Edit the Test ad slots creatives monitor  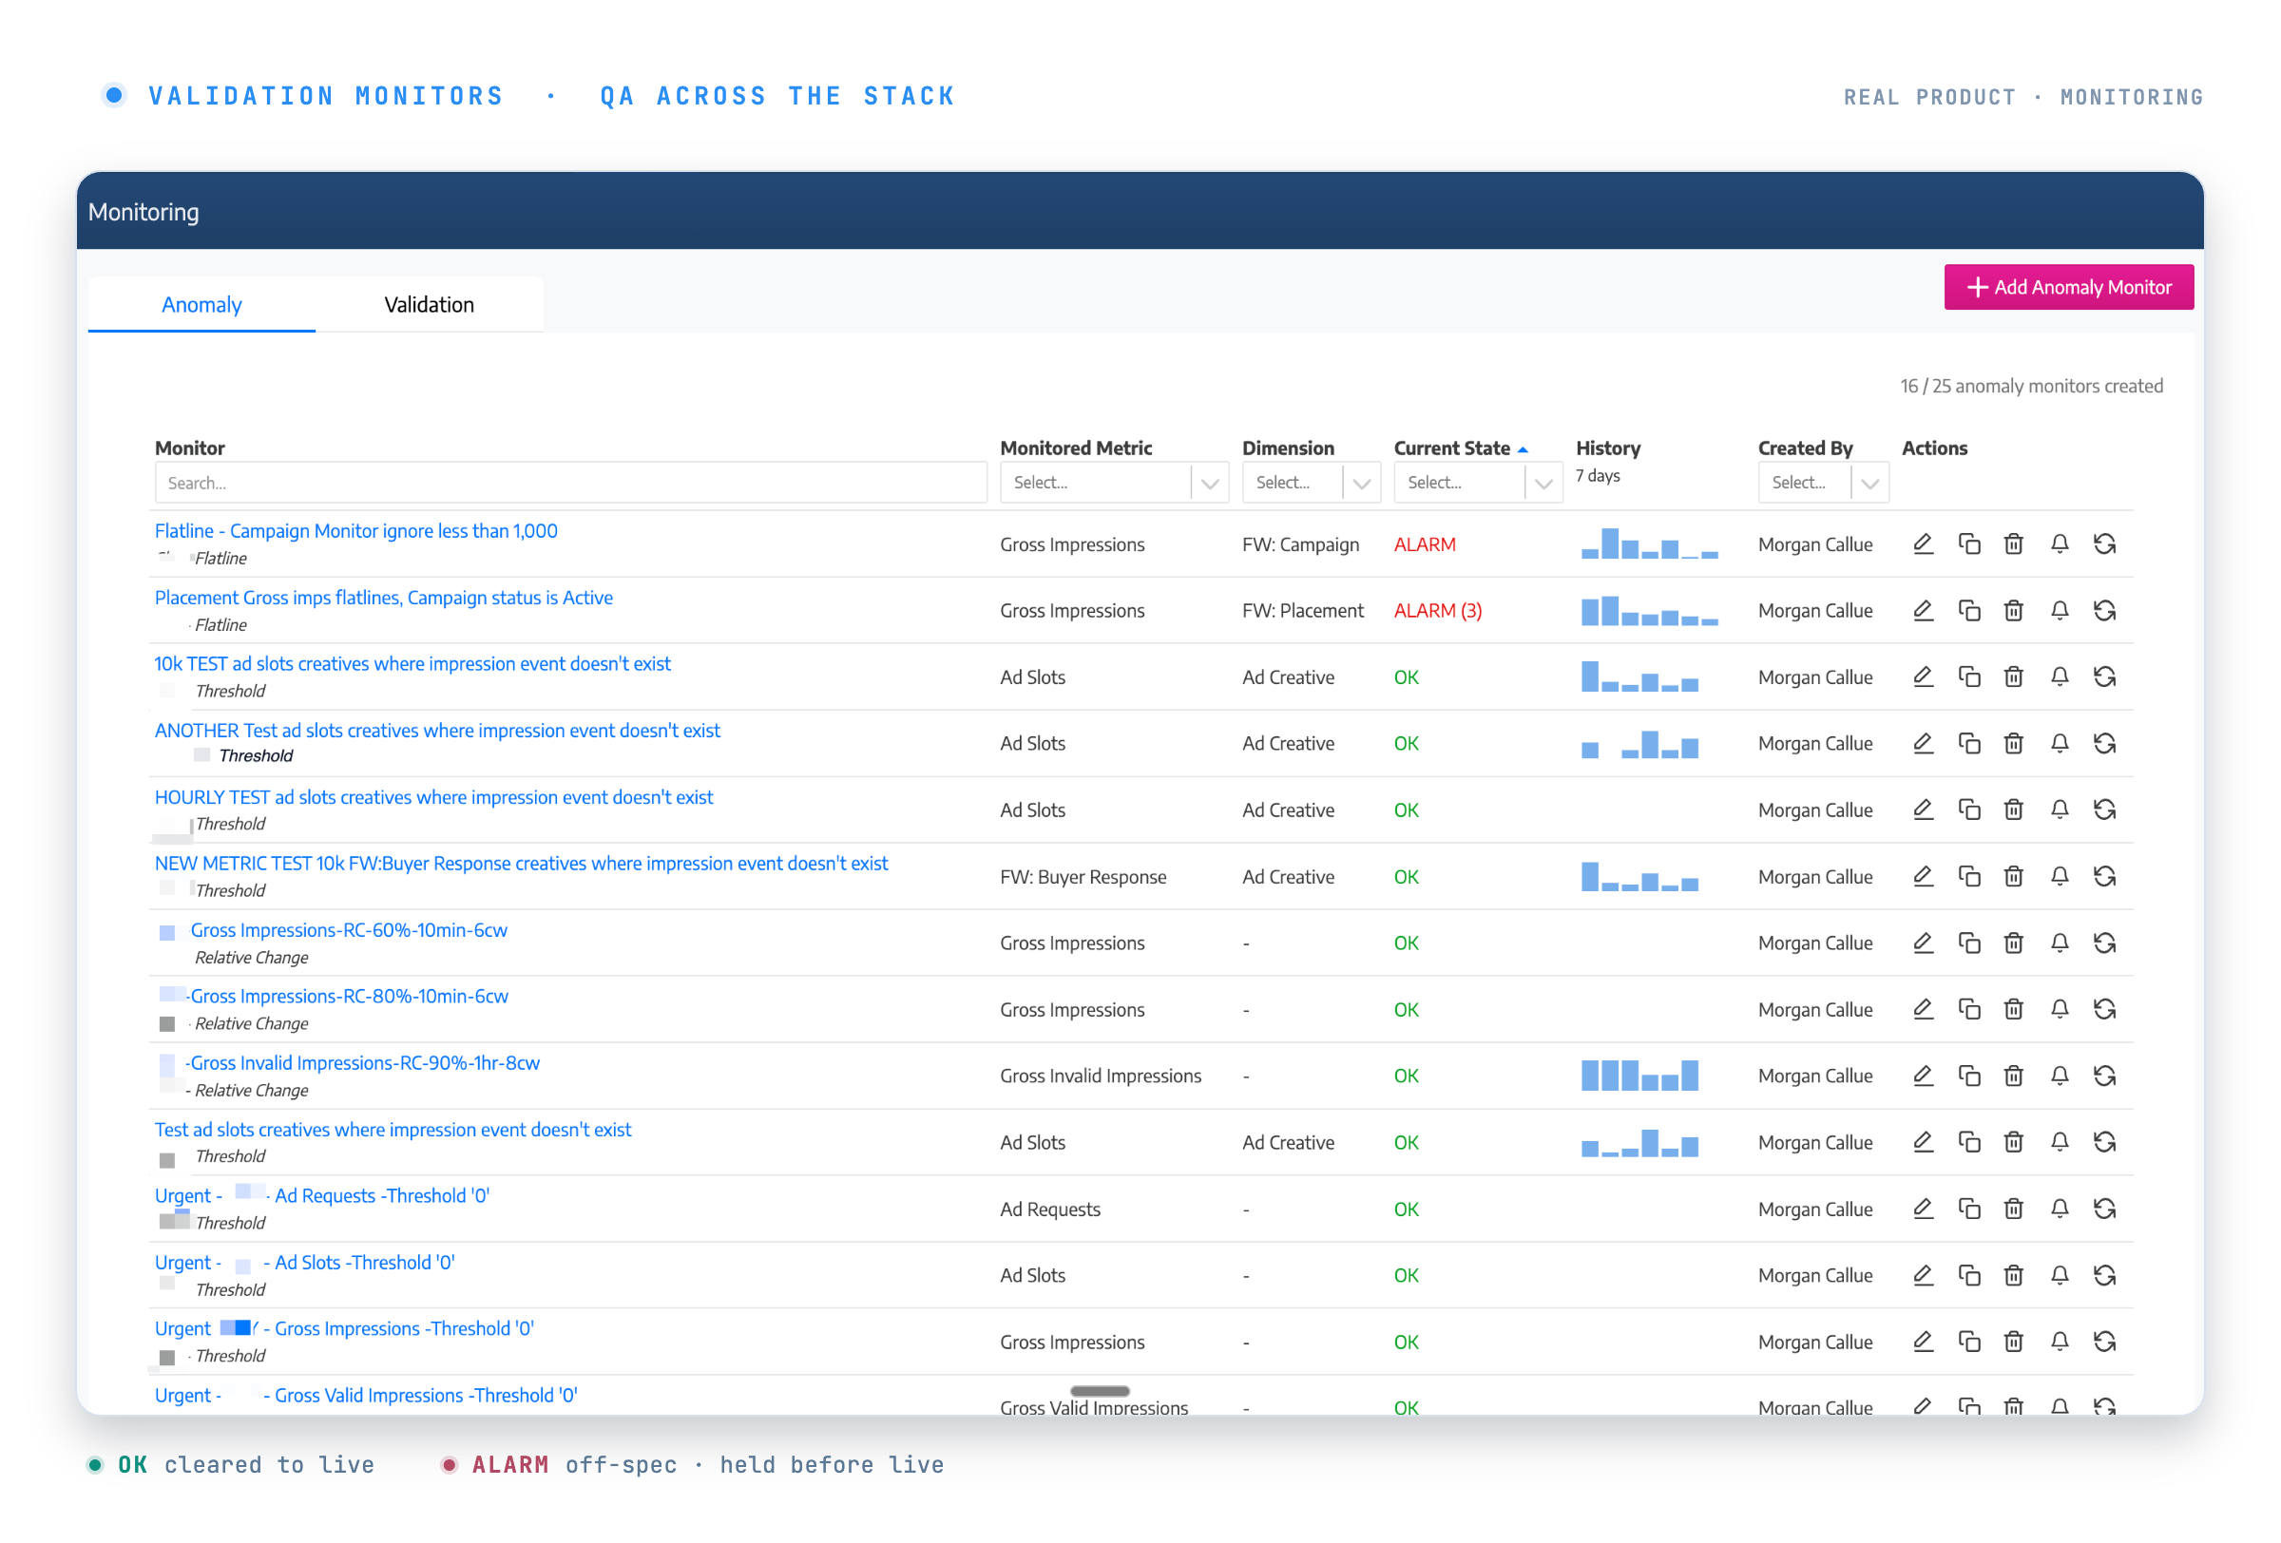1923,1143
